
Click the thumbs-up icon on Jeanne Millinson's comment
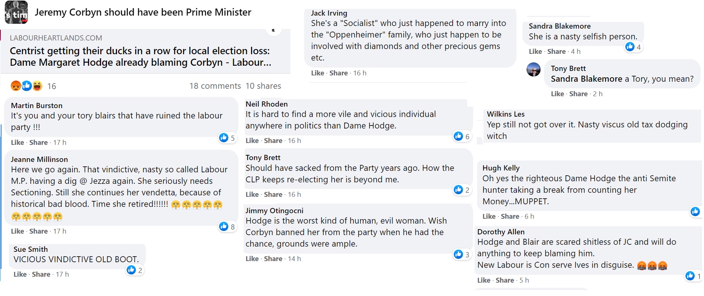(224, 227)
